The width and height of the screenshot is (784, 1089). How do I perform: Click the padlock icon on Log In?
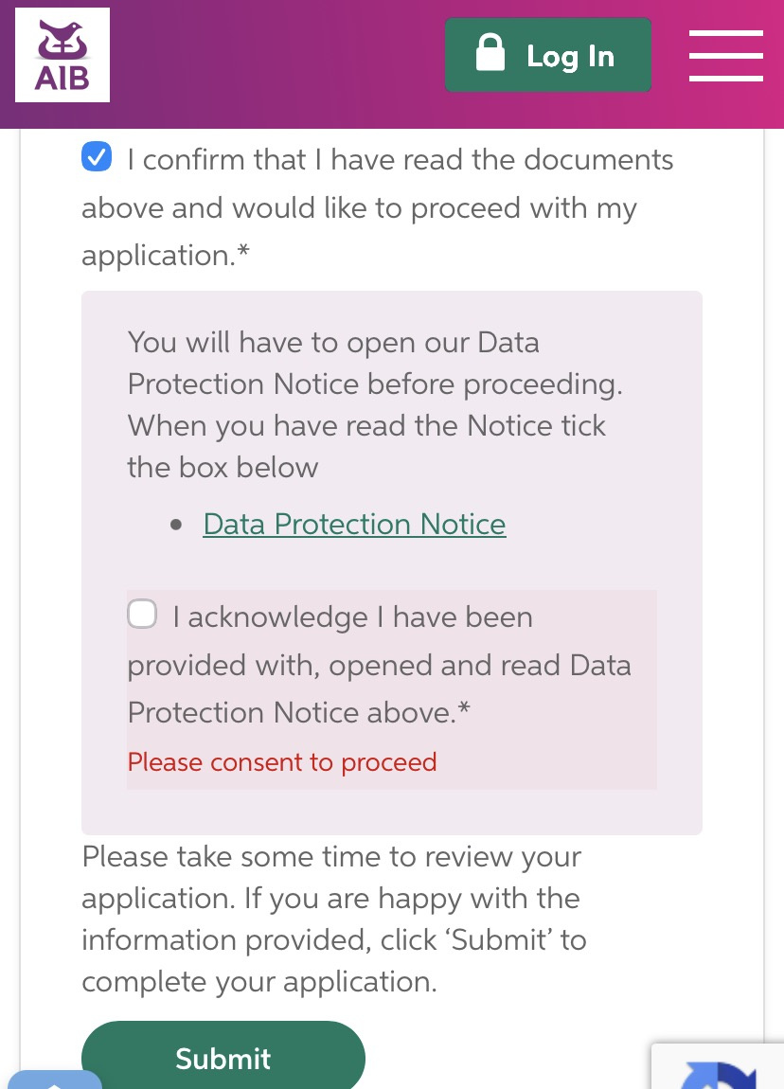[x=490, y=52]
